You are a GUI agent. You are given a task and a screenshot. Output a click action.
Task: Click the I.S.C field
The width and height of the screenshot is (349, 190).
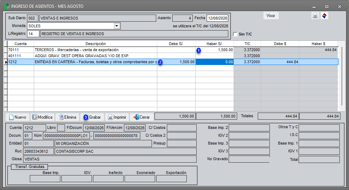tap(319, 136)
